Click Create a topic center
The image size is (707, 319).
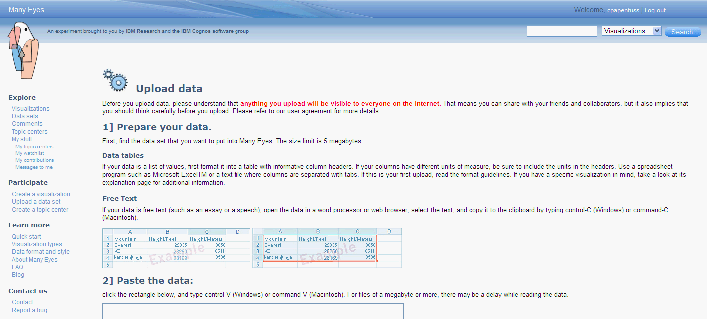(40, 210)
